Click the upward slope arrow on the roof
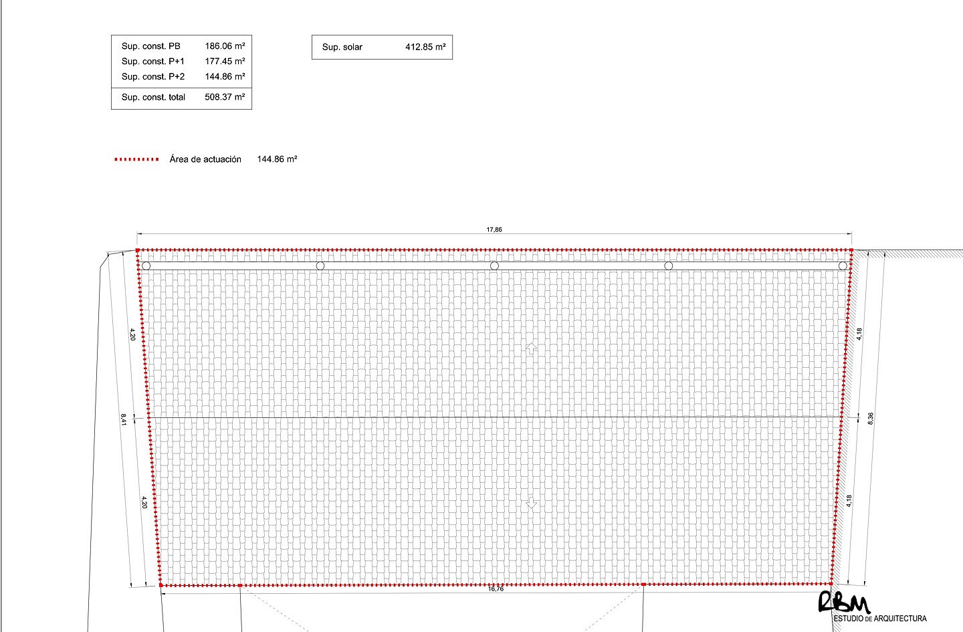Screen dimensions: 963x632 [532, 348]
